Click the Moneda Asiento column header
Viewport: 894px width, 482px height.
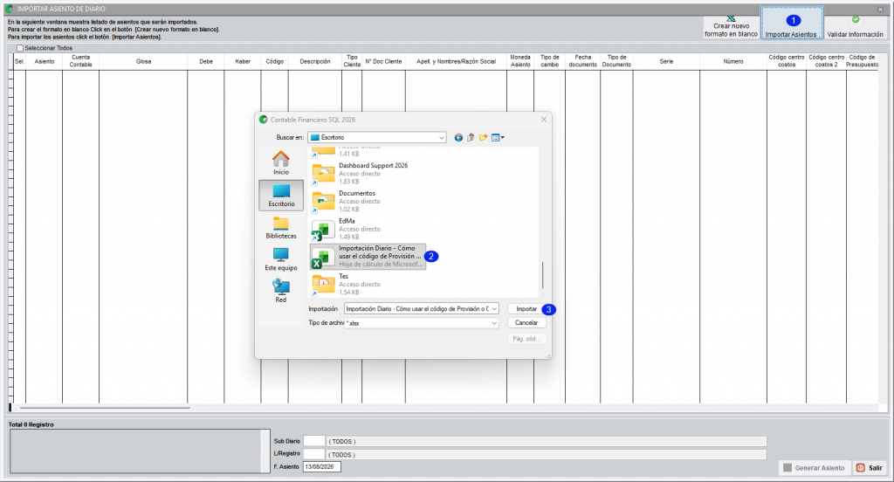[x=520, y=62]
